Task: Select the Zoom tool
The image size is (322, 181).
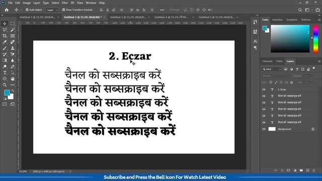Action: point(5,85)
